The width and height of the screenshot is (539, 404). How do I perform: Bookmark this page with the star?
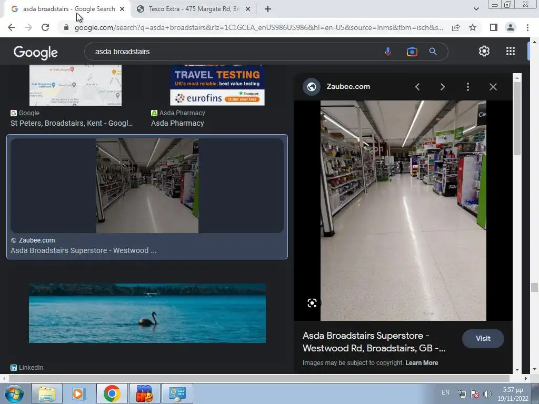coord(473,27)
